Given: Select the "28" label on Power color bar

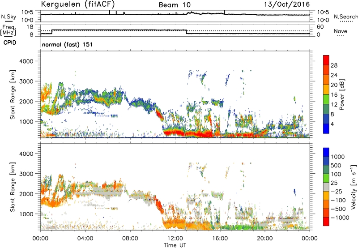Looking at the screenshot, I should click(x=334, y=65).
